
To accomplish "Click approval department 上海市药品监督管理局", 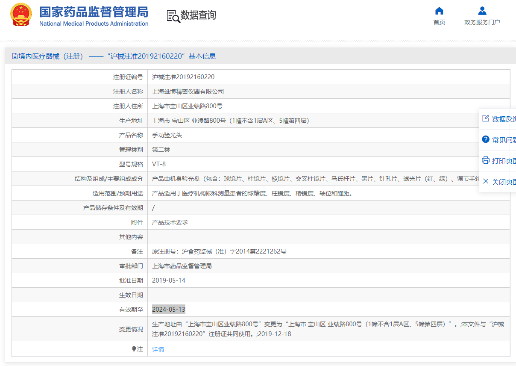I will (x=182, y=266).
